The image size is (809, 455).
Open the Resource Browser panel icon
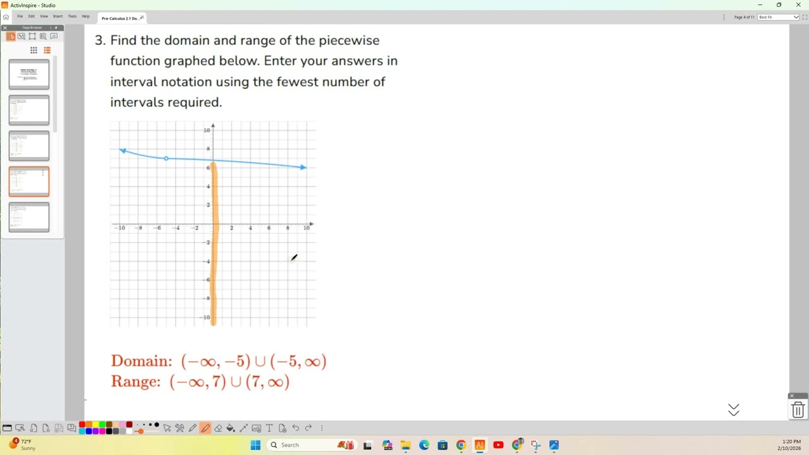[21, 36]
